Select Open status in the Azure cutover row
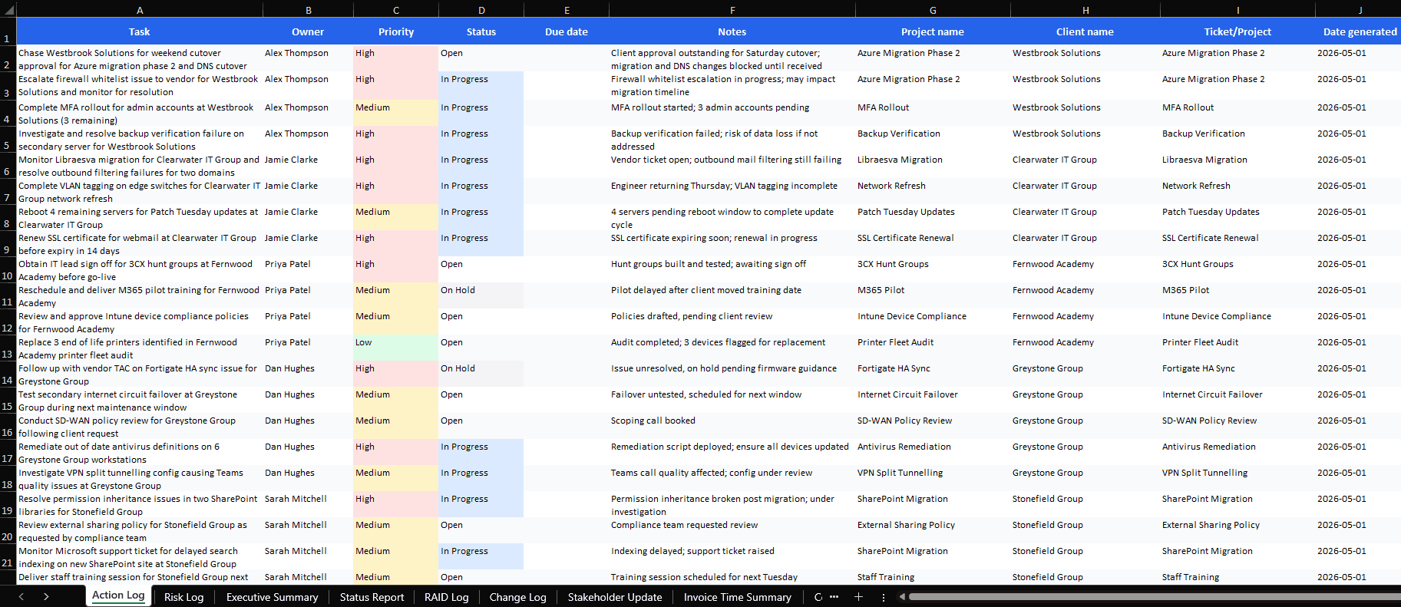1401x607 pixels. pyautogui.click(x=481, y=59)
